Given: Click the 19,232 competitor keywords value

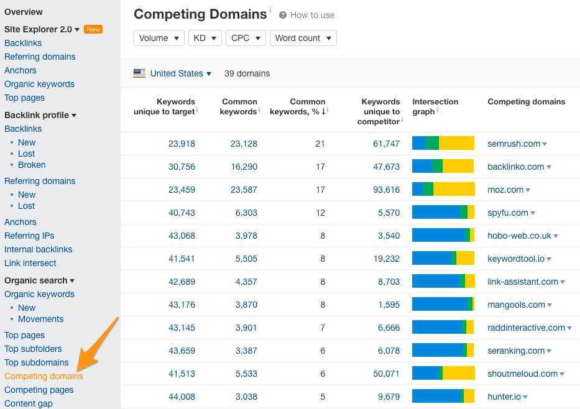Looking at the screenshot, I should 387,259.
